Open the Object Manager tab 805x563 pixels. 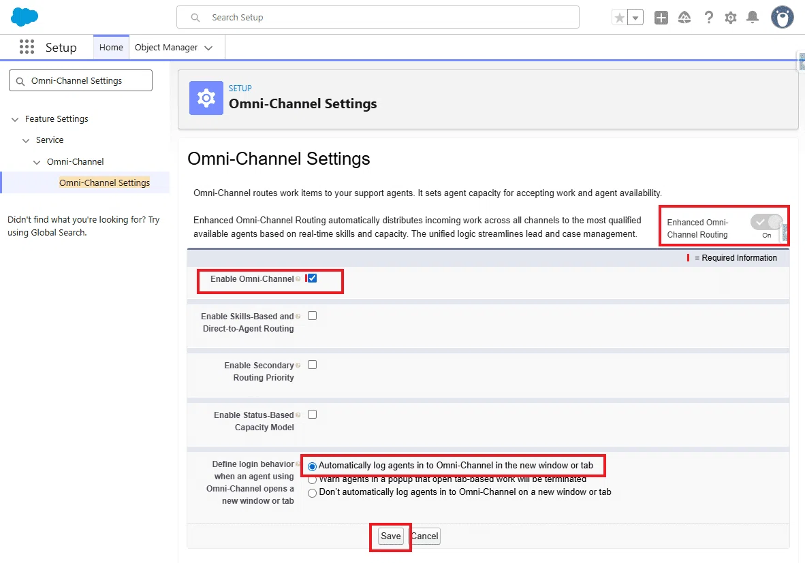165,47
